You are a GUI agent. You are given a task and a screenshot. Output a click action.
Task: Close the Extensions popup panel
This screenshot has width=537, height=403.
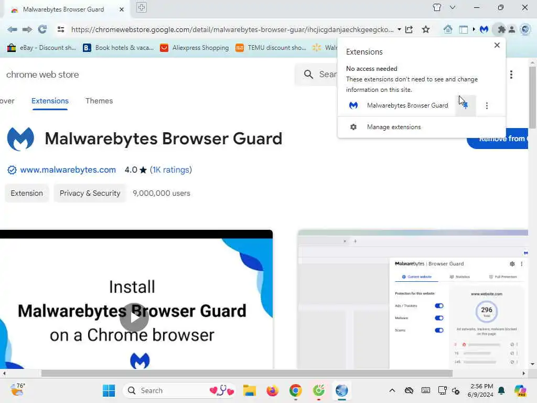(497, 45)
